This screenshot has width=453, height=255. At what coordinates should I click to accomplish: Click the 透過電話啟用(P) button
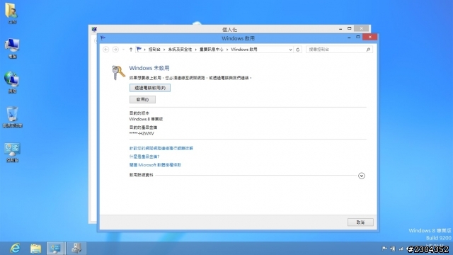(150, 88)
